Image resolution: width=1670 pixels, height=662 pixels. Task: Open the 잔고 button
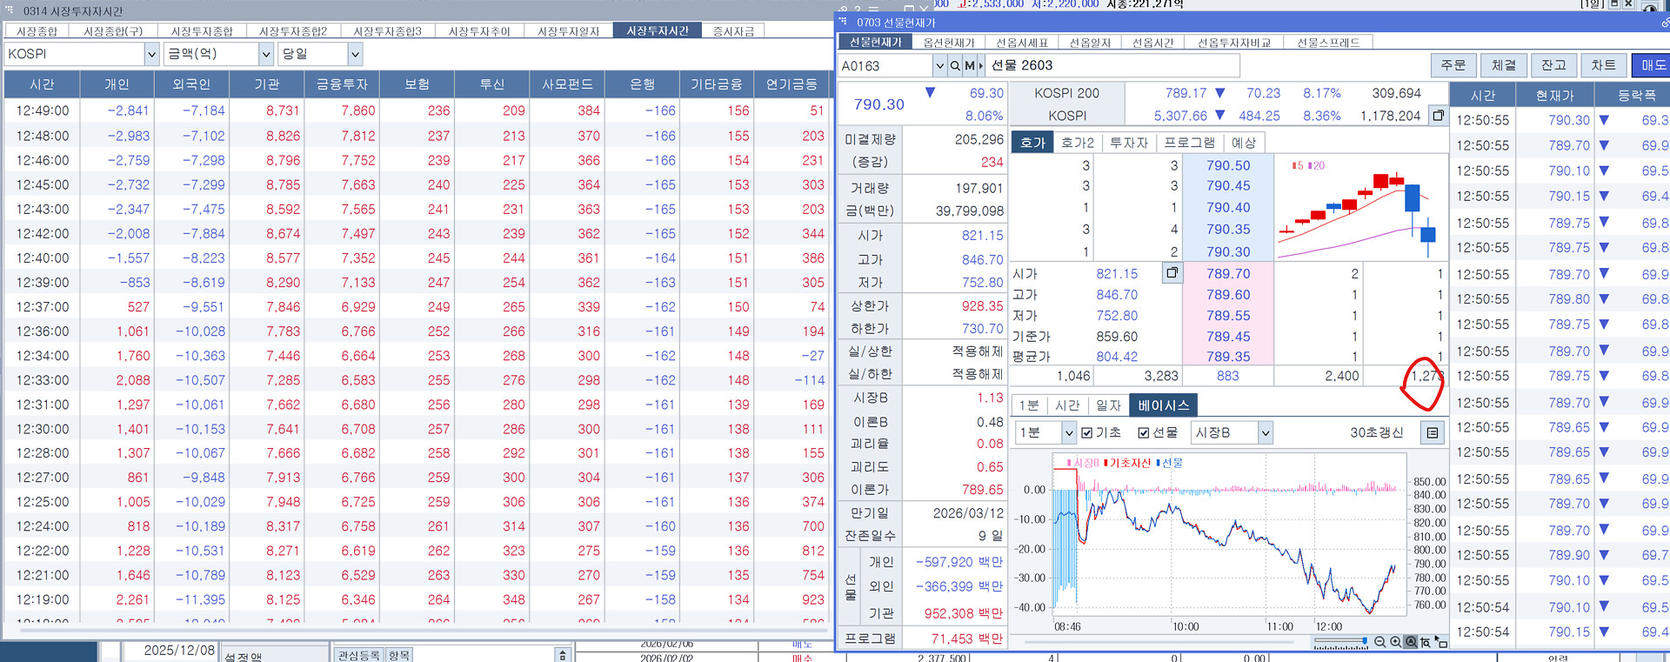coord(1553,65)
